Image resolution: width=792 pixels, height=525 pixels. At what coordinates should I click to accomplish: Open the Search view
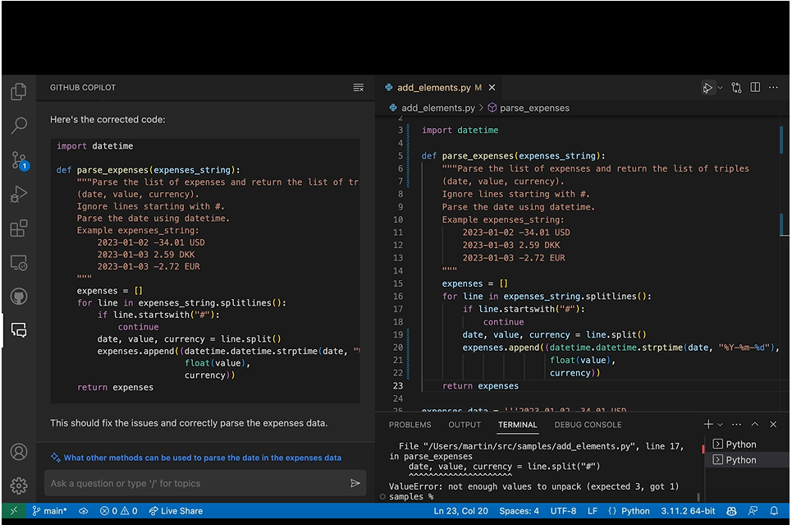click(x=19, y=125)
